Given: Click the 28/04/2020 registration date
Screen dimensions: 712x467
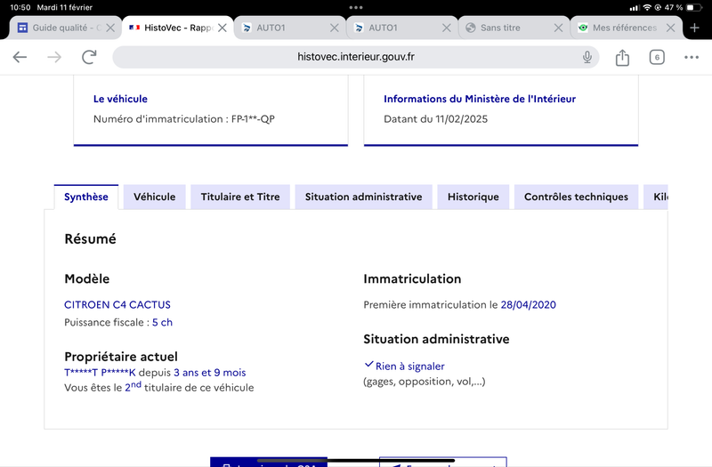Looking at the screenshot, I should click(528, 304).
